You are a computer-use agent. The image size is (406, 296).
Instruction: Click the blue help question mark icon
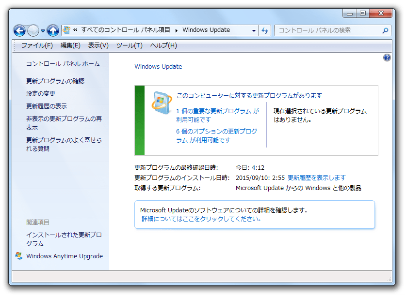click(387, 58)
